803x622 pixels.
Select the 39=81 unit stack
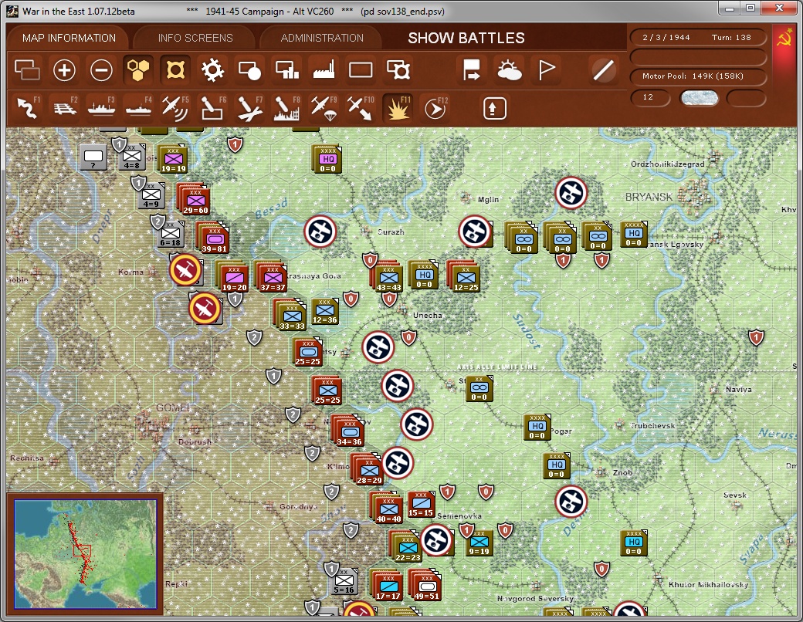212,238
